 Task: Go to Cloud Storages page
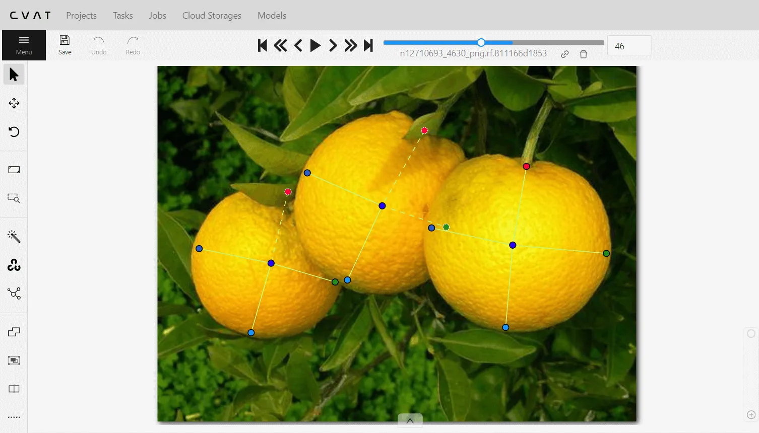click(x=212, y=15)
